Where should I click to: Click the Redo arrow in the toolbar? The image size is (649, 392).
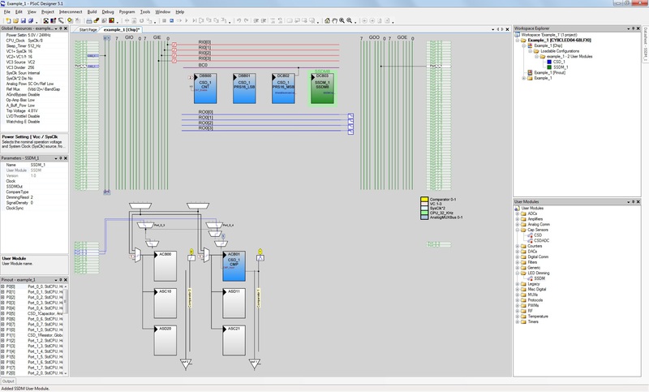point(247,20)
